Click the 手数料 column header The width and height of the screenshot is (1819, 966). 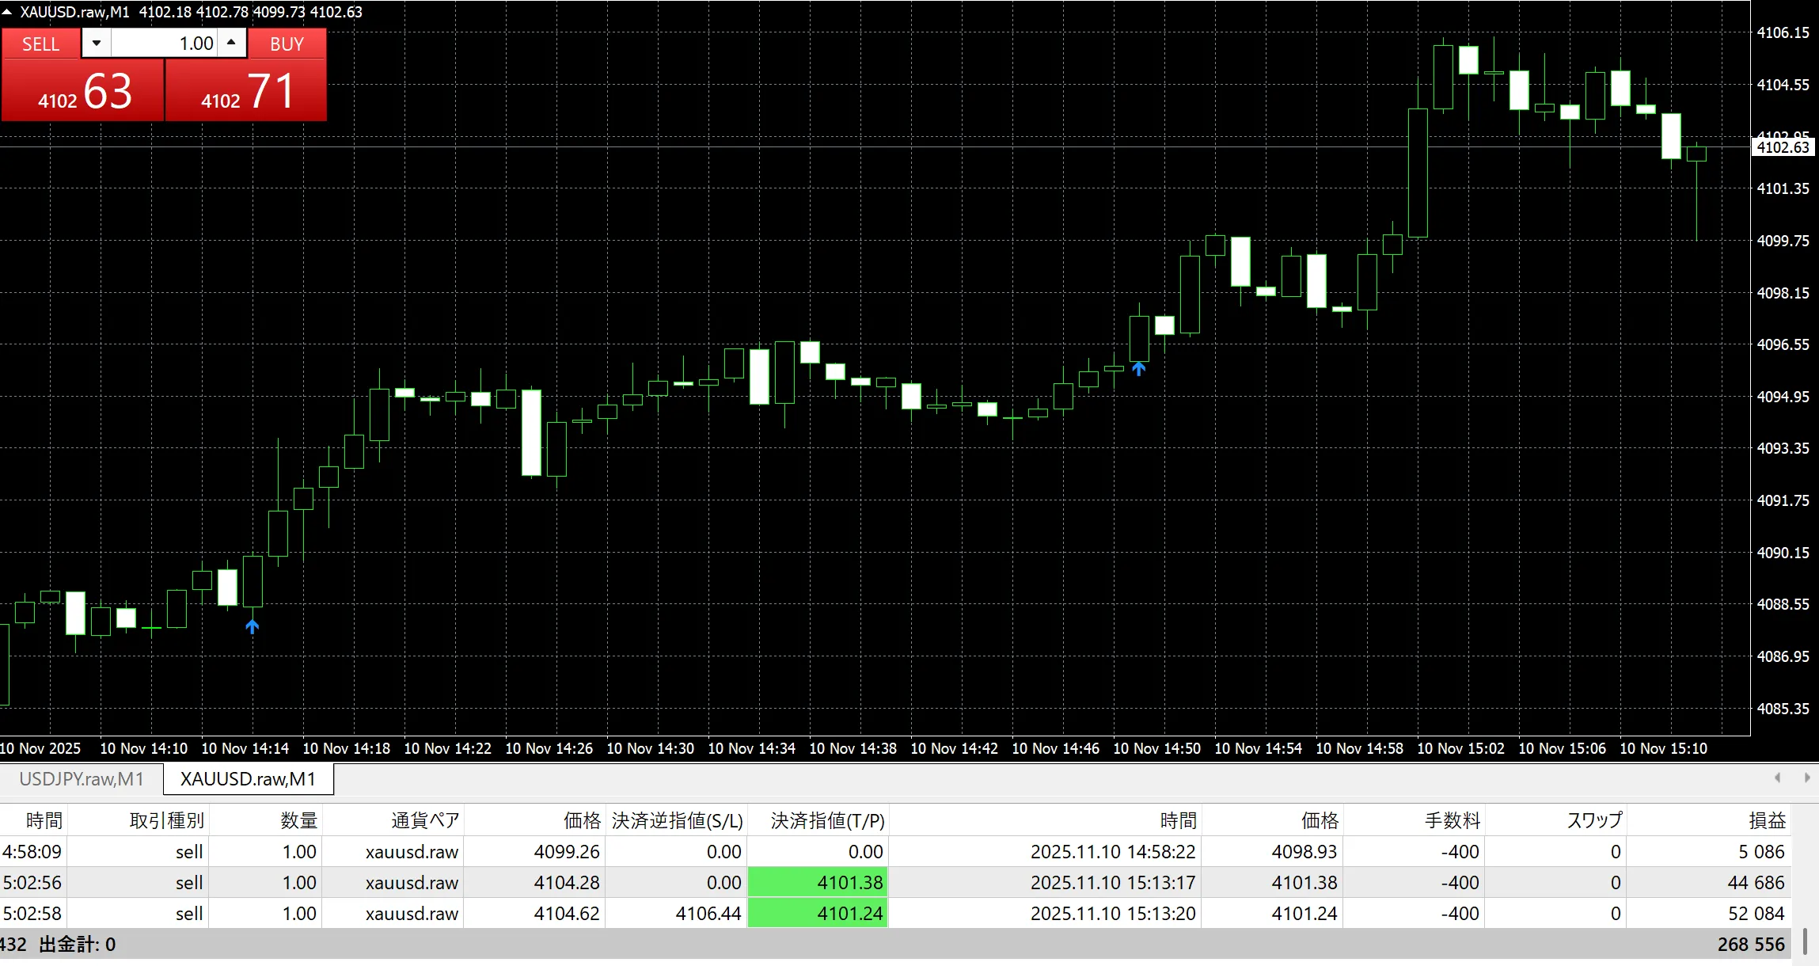pos(1452,820)
